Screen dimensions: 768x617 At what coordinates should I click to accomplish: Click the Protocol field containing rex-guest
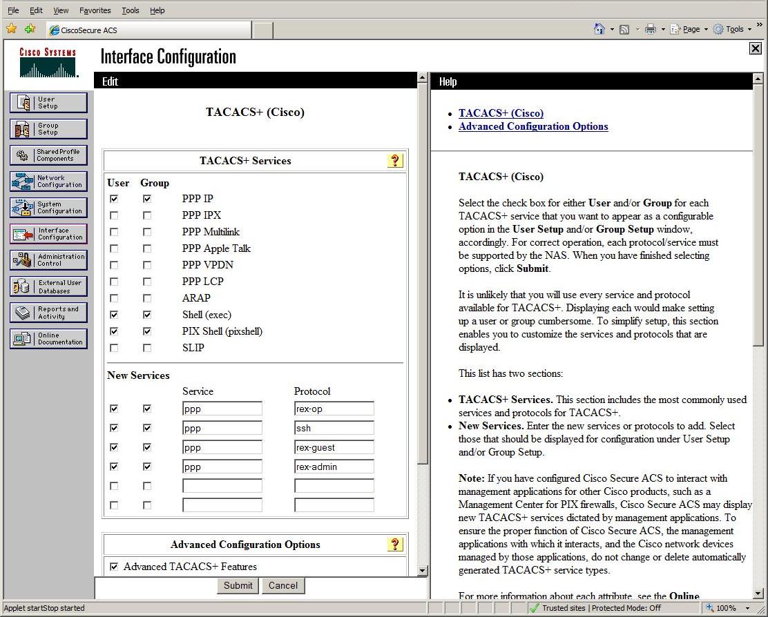pos(334,447)
